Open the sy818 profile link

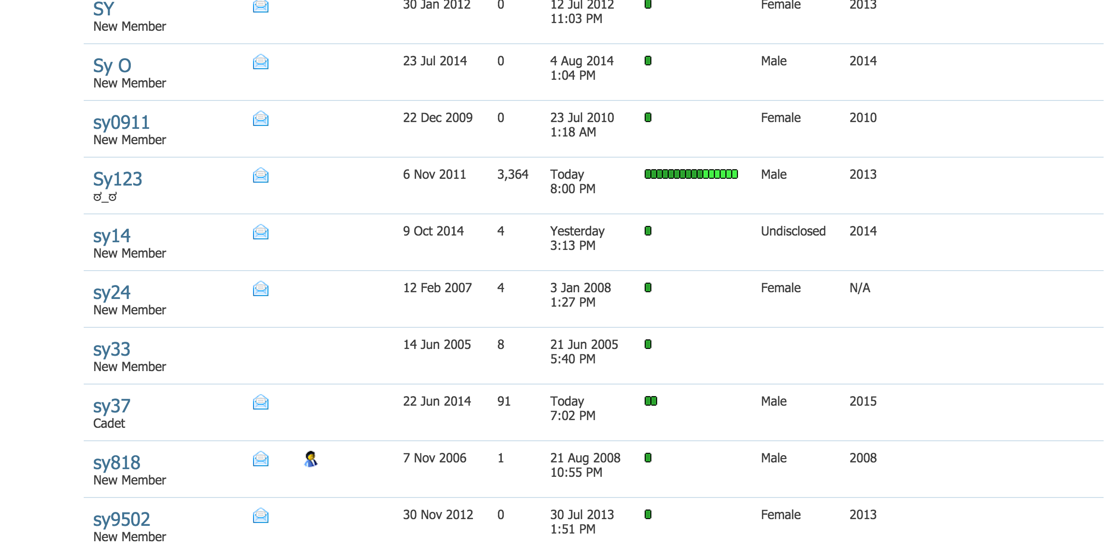(116, 462)
